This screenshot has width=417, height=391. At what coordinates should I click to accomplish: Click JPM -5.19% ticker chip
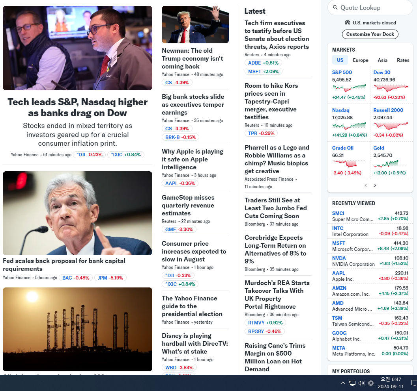110,278
